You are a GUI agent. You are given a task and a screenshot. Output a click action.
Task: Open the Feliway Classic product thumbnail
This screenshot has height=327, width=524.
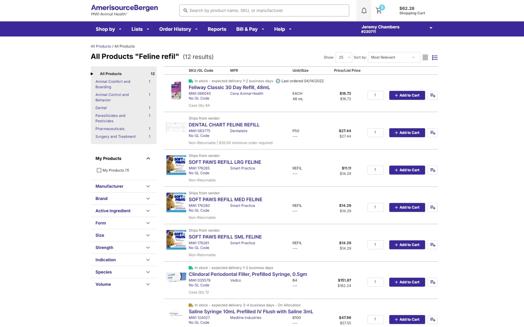point(176,90)
